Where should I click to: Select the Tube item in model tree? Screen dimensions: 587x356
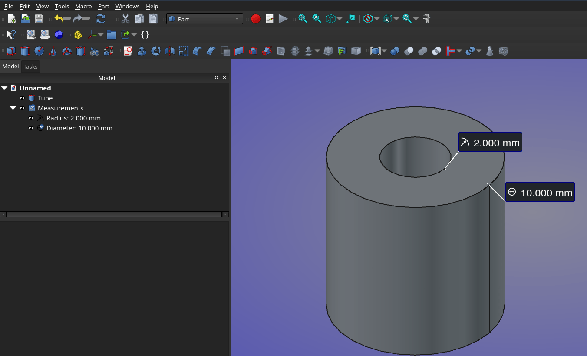(x=45, y=98)
